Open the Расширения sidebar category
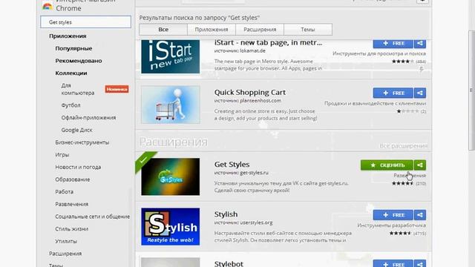Screen dimensions: 475x267 point(65,254)
